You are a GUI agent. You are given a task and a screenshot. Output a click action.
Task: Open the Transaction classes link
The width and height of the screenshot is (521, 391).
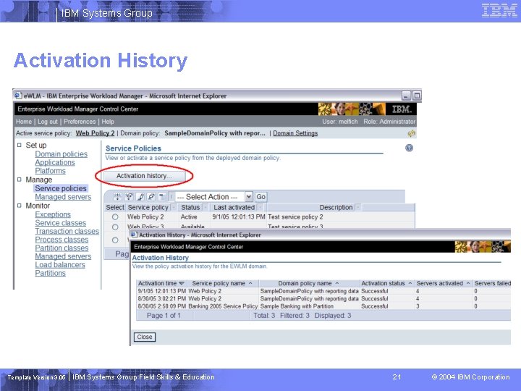(x=67, y=231)
